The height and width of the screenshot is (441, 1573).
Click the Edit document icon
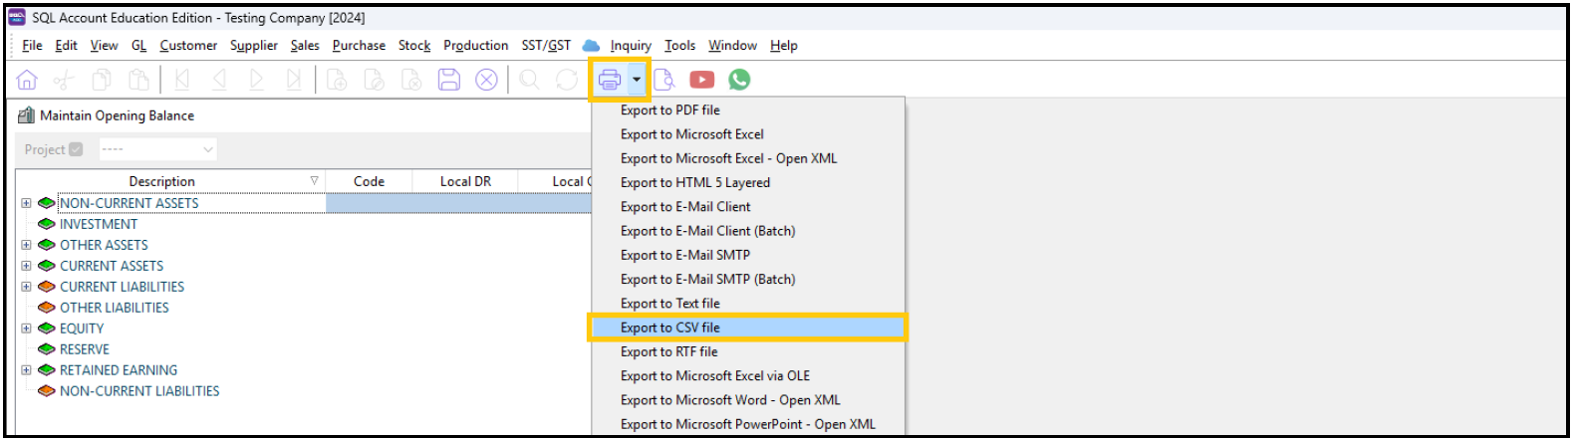375,80
